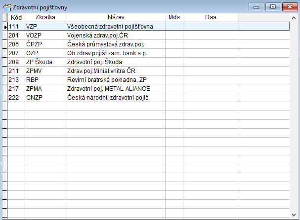Select code cell 205

16,44
